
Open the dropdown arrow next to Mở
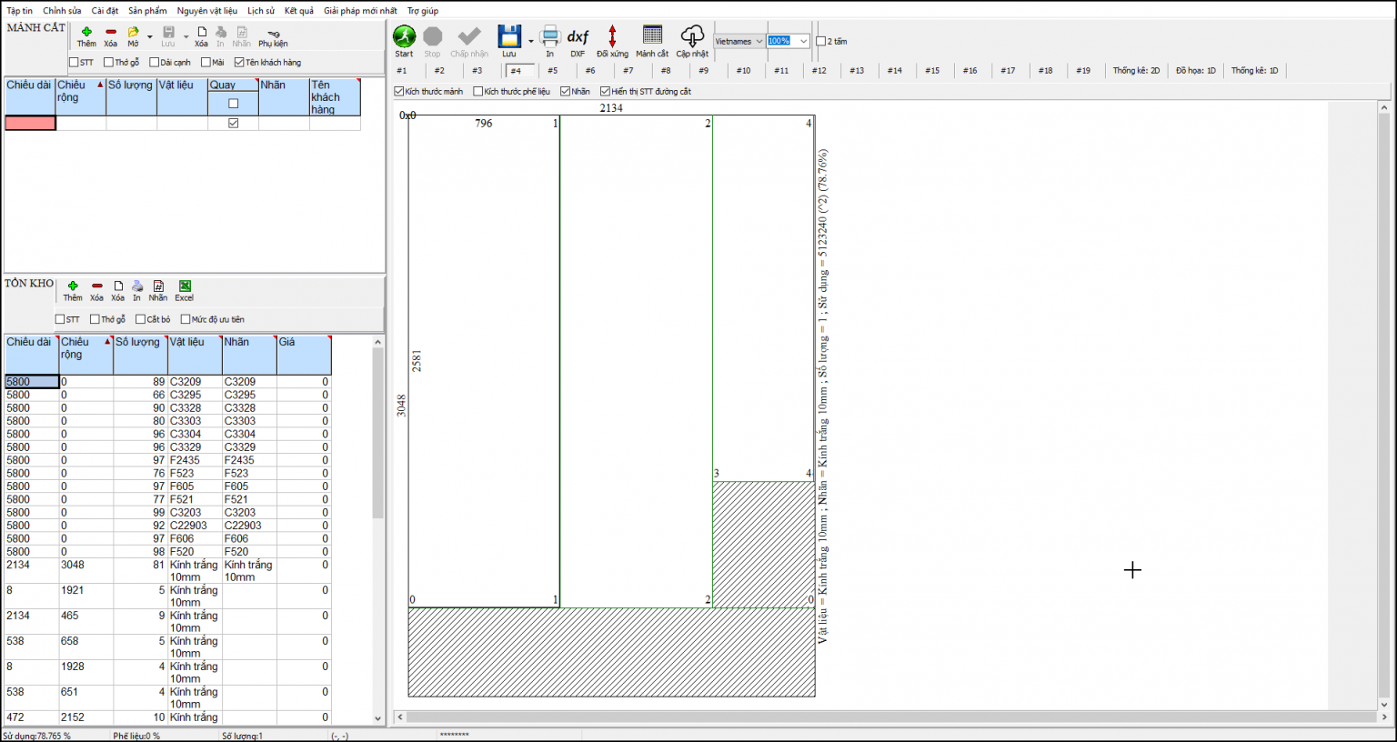click(x=149, y=37)
